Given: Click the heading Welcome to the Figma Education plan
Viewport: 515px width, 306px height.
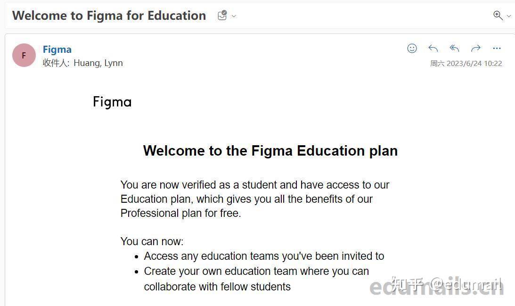Looking at the screenshot, I should coord(270,150).
